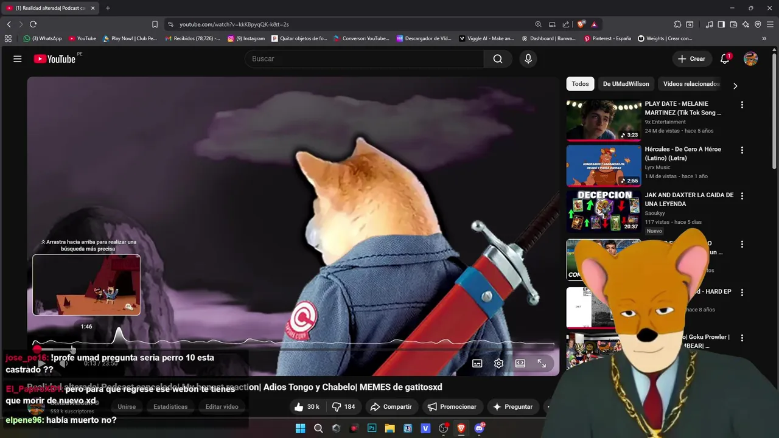
Task: Select the De UMadWillson filter chip
Action: click(626, 84)
